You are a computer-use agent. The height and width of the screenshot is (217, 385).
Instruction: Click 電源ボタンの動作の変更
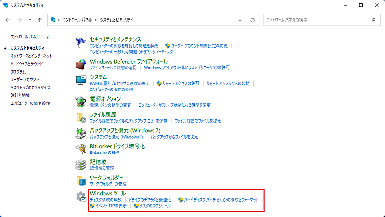coord(111,105)
